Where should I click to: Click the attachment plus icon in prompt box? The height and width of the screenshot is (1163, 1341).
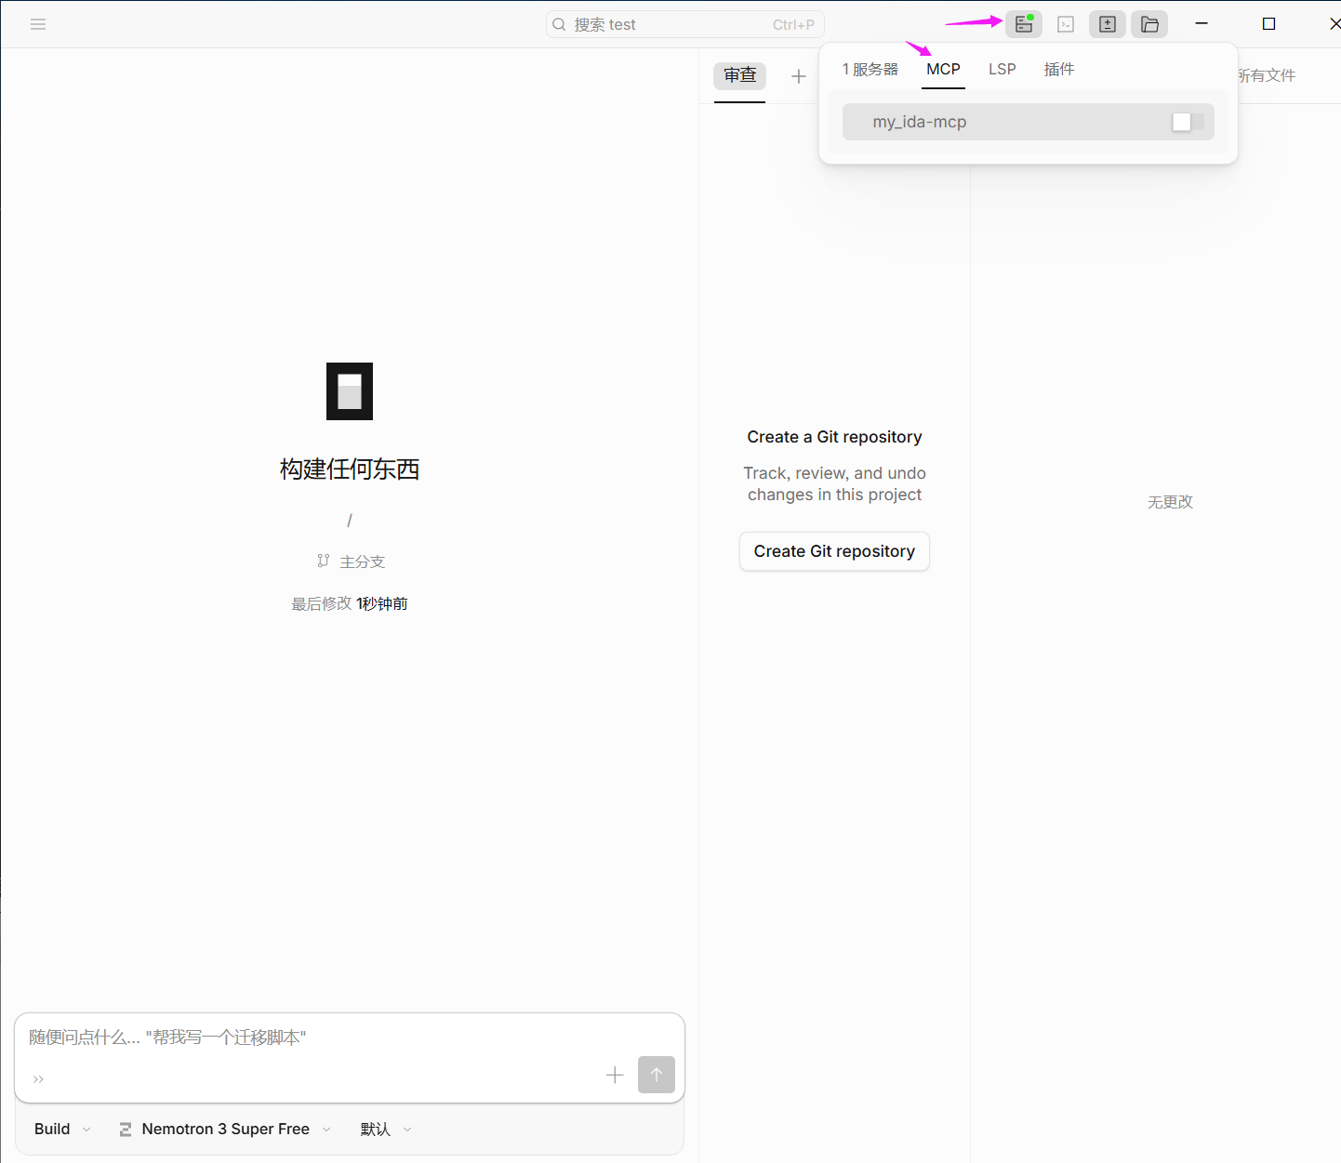[x=615, y=1075]
